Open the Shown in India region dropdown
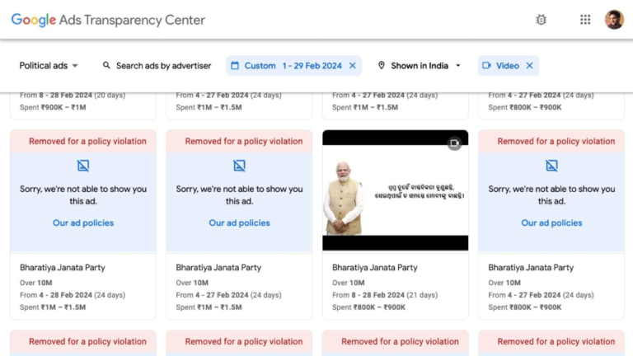 tap(420, 65)
